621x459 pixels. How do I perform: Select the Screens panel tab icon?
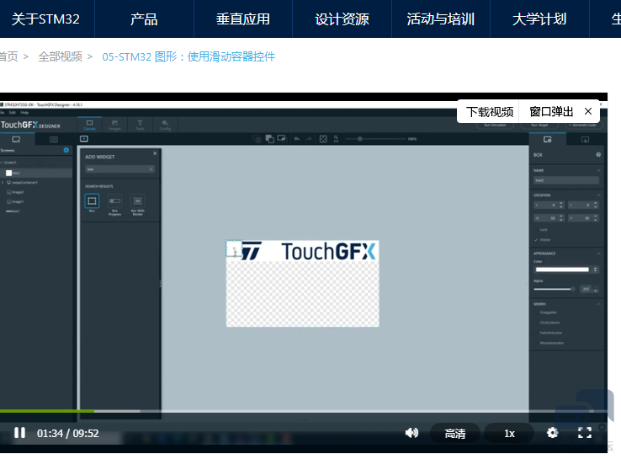pos(16,139)
